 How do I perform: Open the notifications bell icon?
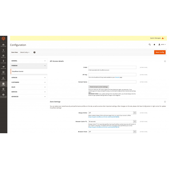tap(154, 45)
